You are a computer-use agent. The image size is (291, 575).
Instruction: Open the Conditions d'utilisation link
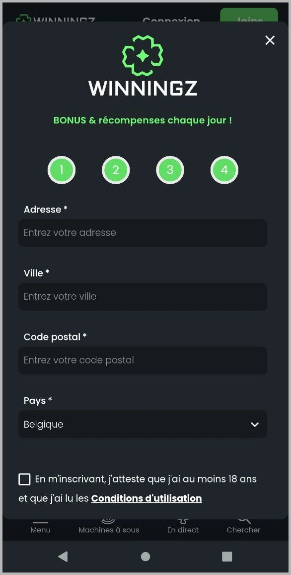[146, 498]
